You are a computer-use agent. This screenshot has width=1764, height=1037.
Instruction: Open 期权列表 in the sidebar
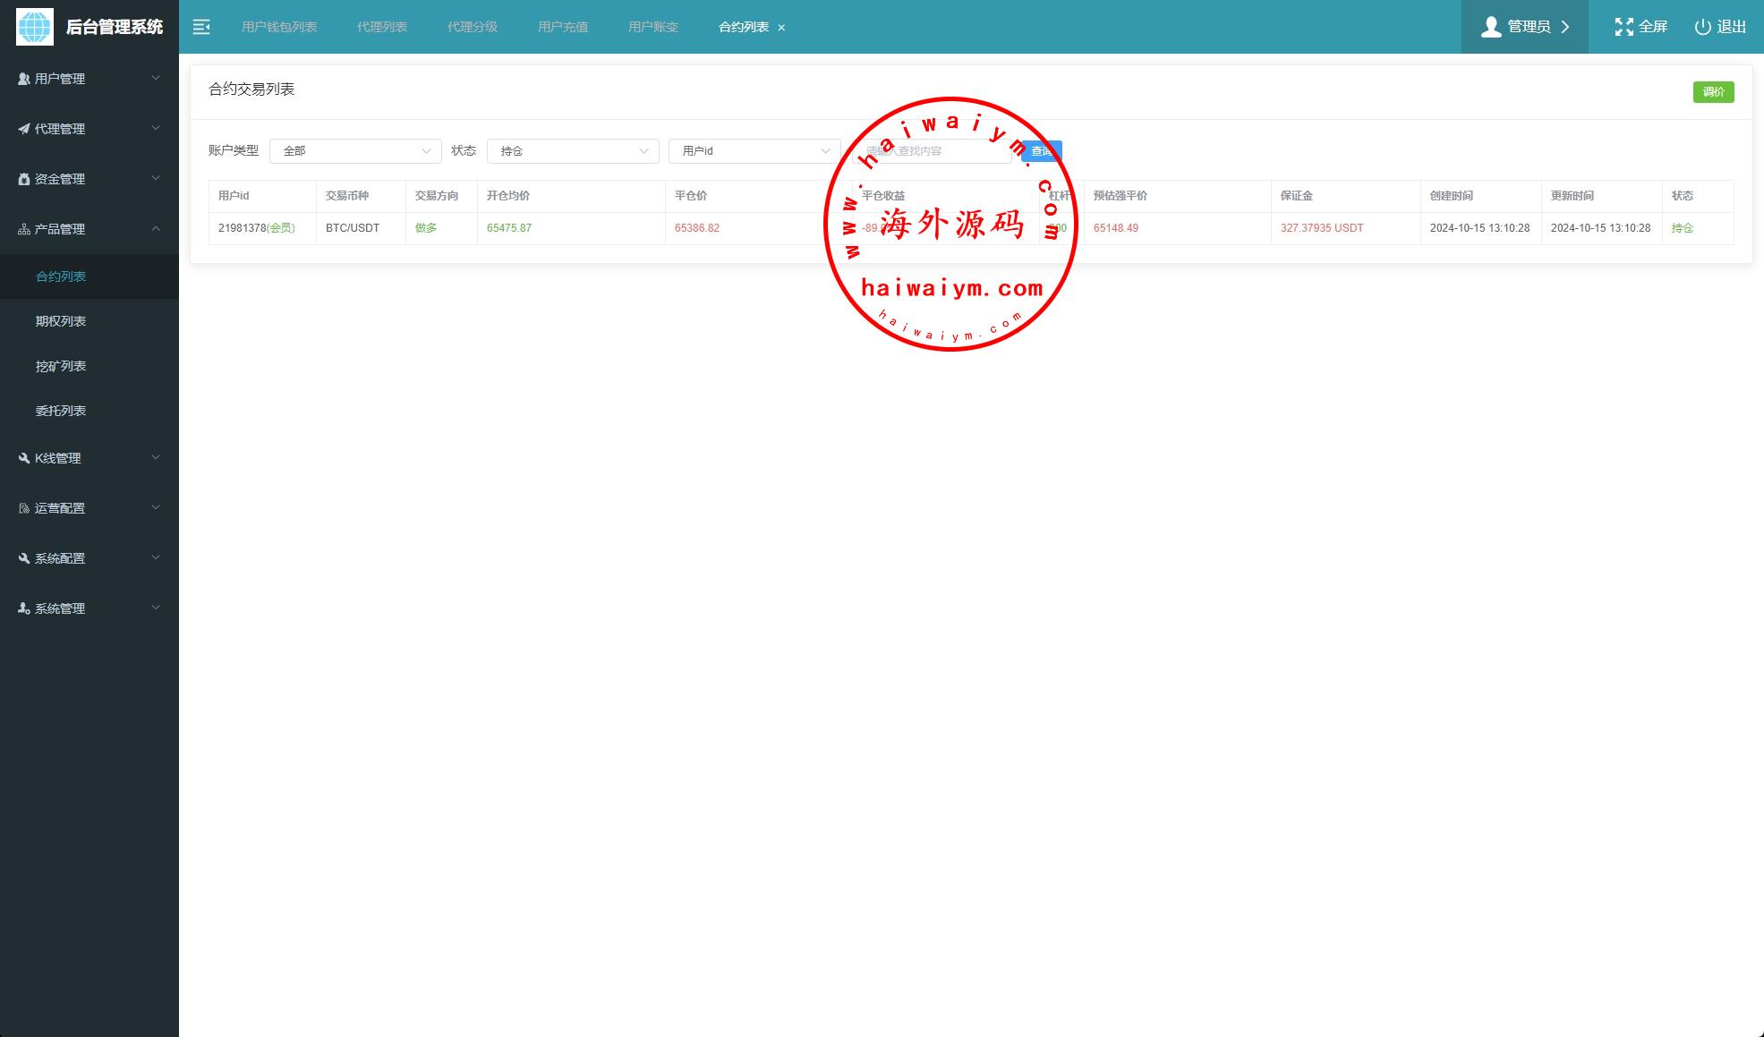point(61,321)
